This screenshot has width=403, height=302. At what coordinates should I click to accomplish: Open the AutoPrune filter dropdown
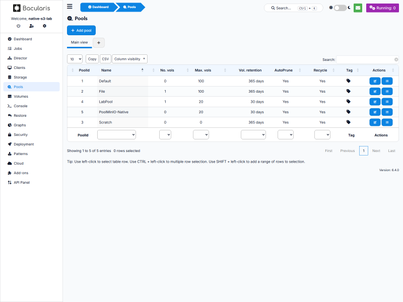click(x=286, y=134)
